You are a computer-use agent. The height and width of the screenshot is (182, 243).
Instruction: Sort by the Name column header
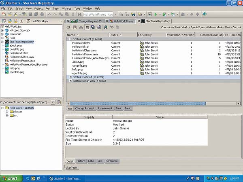[x=87, y=35]
